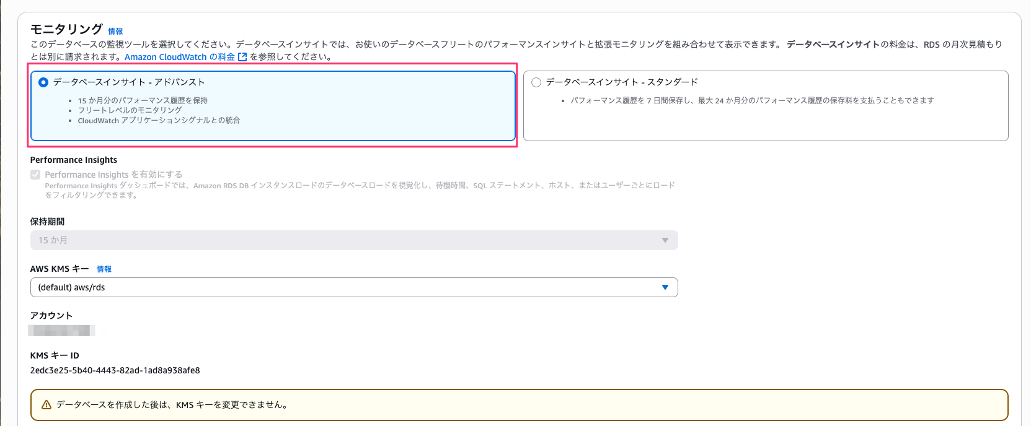Click the CloudWatch アプリケーションシグナルとの統合 bullet text
This screenshot has width=1031, height=426.
(159, 121)
